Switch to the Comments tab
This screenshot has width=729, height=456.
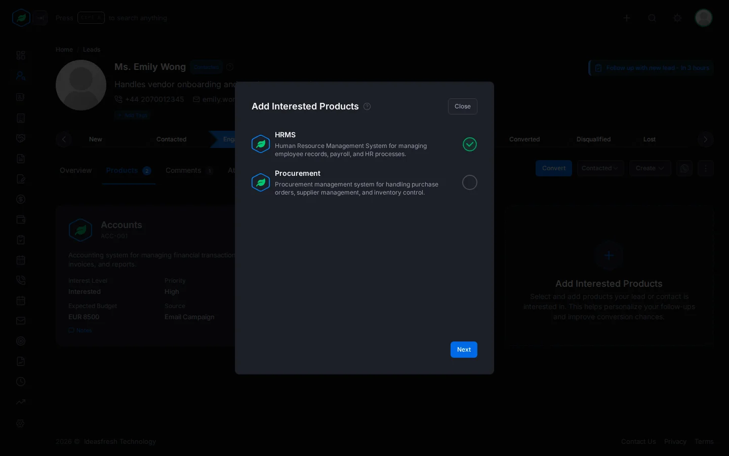tap(189, 170)
